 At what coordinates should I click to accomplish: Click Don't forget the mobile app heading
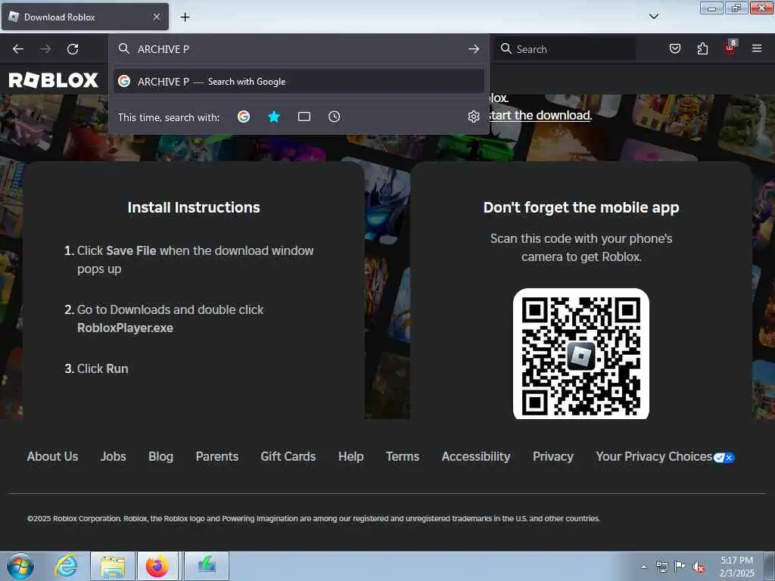581,207
